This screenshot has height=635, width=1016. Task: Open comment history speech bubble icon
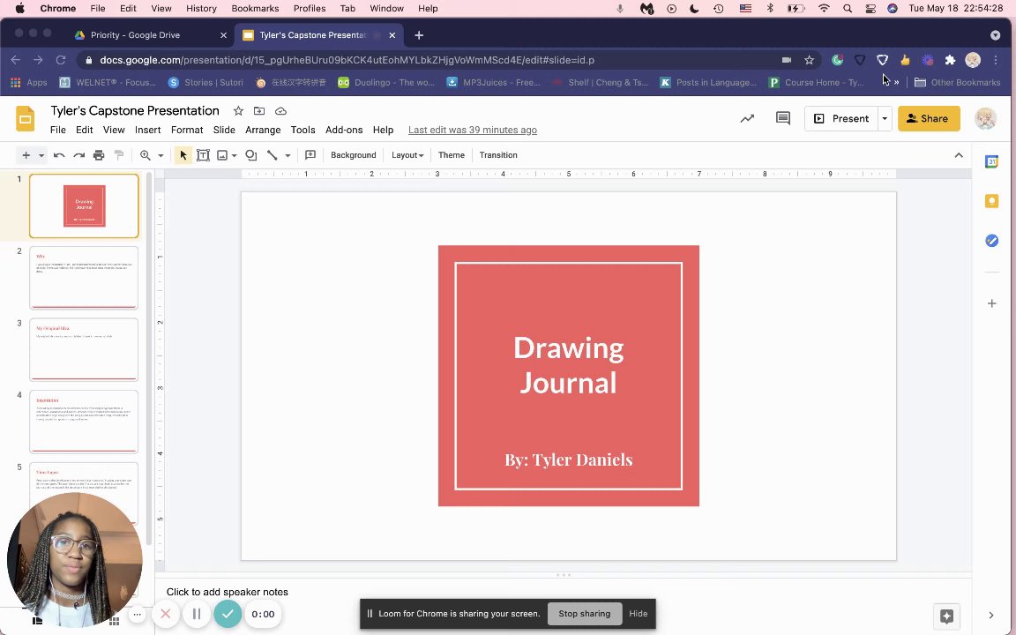coord(782,118)
